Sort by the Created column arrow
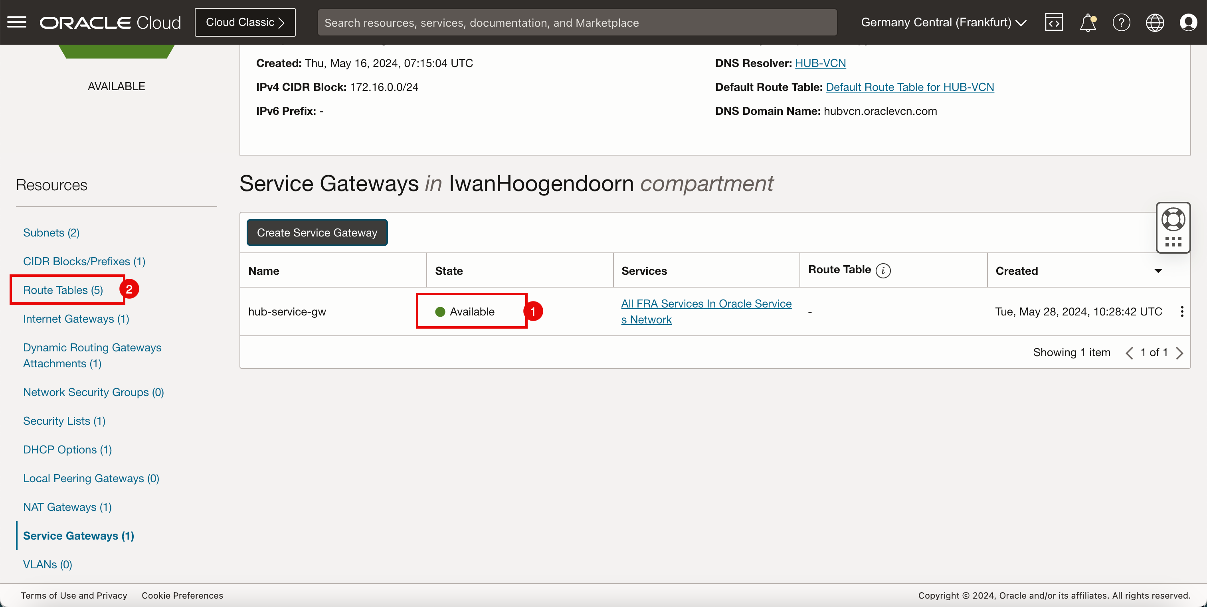The image size is (1207, 607). tap(1158, 271)
